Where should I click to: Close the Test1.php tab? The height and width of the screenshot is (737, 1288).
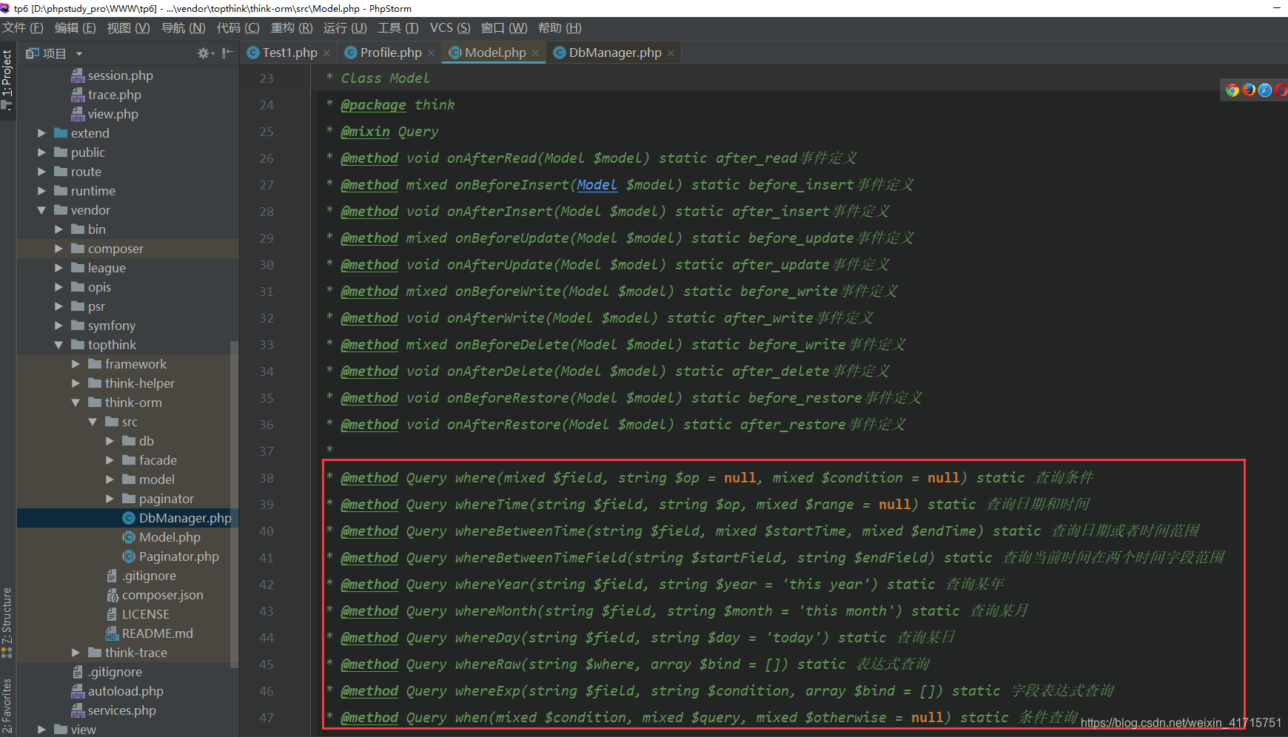326,53
